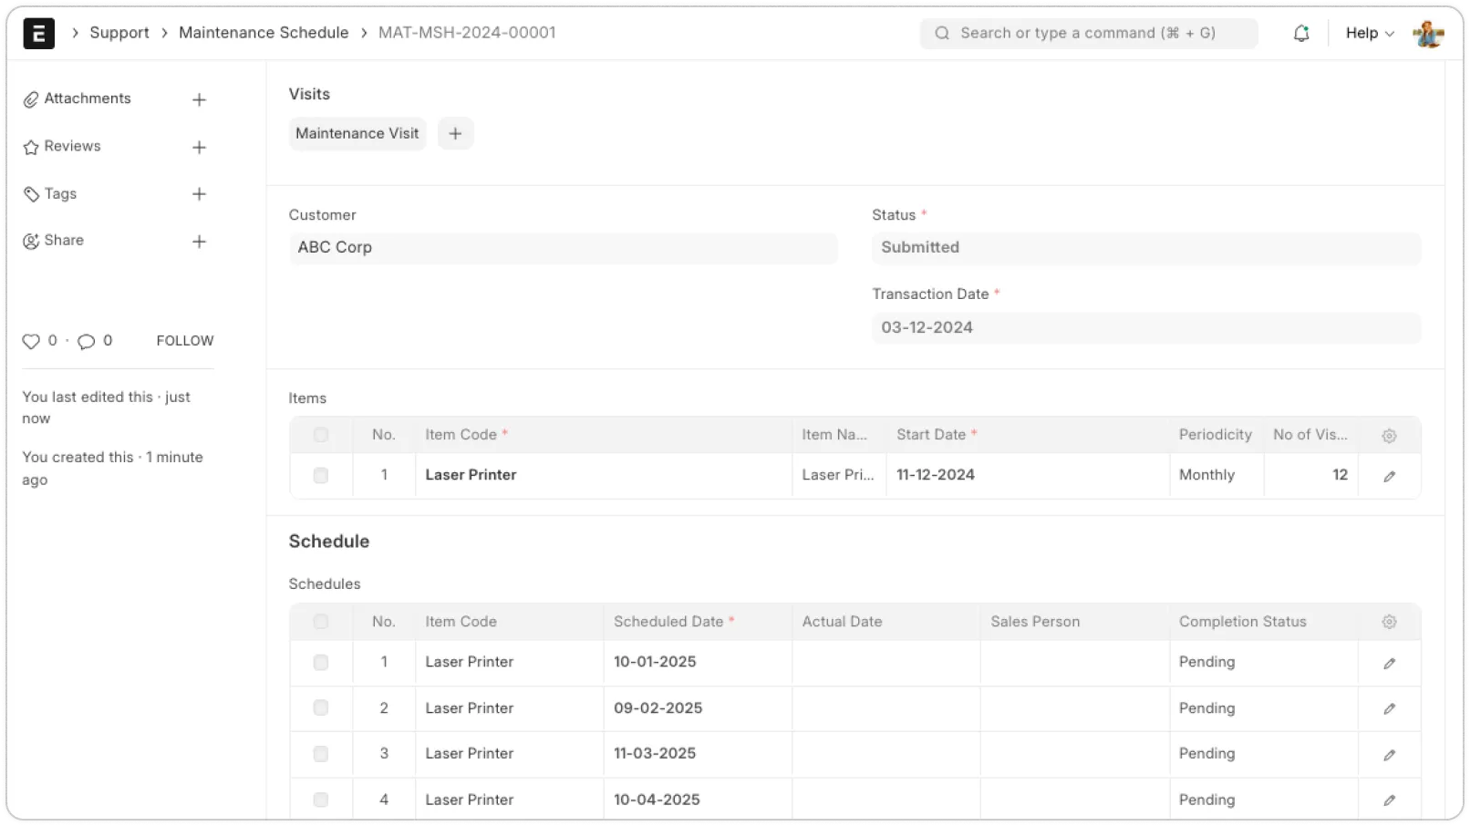
Task: Open the Maintenance Visit link
Action: click(357, 134)
